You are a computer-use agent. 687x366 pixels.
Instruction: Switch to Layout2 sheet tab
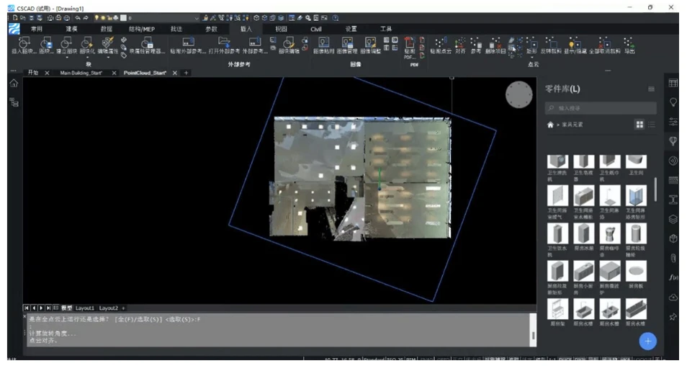pyautogui.click(x=108, y=308)
